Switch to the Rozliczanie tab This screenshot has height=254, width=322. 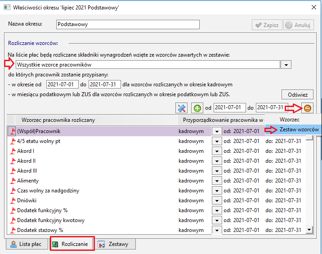click(x=72, y=244)
